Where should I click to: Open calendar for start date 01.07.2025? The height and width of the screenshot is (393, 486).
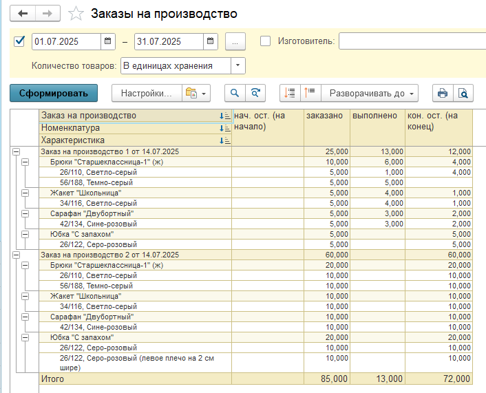[x=108, y=41]
